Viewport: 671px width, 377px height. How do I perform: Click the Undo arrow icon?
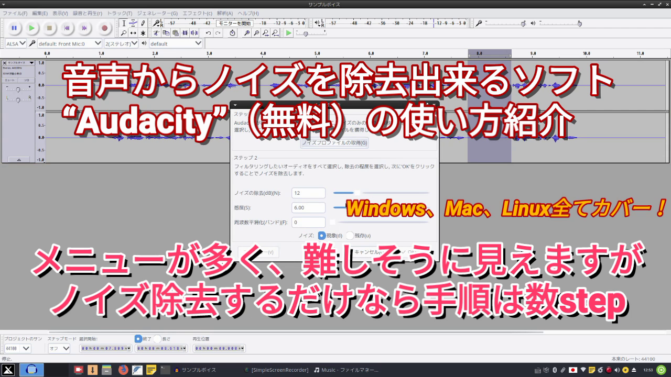[208, 33]
